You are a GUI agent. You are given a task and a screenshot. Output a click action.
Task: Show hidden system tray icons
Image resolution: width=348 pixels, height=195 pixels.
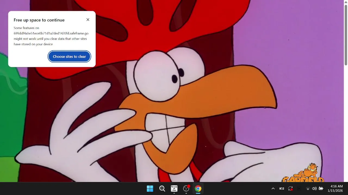click(x=273, y=188)
